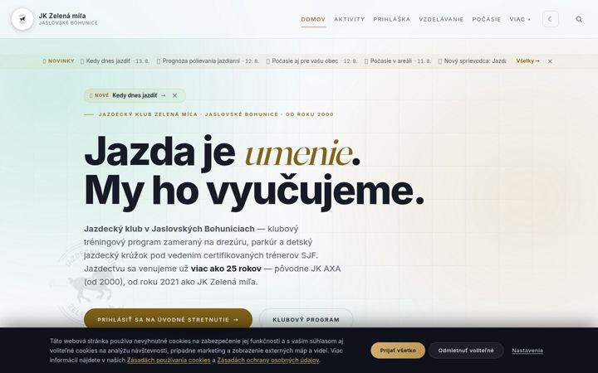Click 'Prihlásiť sa na úvodné stretnutie' button

click(x=168, y=320)
